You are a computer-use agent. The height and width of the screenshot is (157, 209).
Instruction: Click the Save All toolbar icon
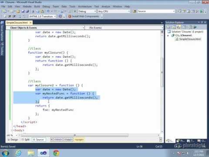pyautogui.click(x=27, y=11)
